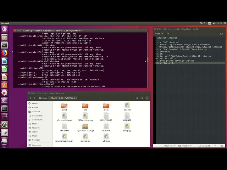Open Ln 12, Col 15 position dropdown
227x170 pixels.
click(207, 146)
